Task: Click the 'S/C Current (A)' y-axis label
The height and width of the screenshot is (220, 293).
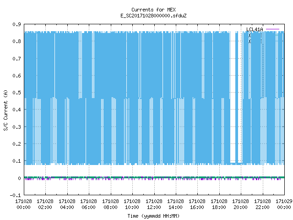Action: pyautogui.click(x=6, y=110)
